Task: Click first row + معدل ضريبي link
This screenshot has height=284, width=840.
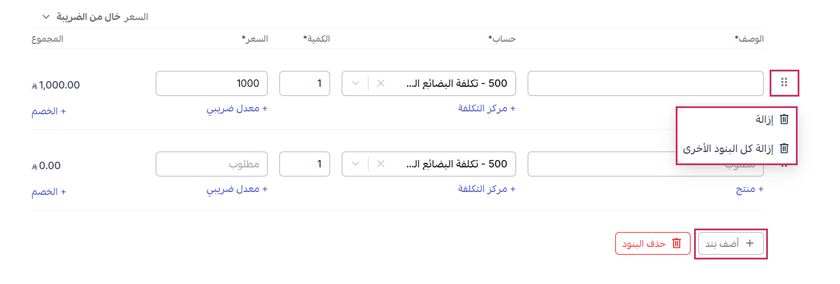Action: [x=237, y=109]
